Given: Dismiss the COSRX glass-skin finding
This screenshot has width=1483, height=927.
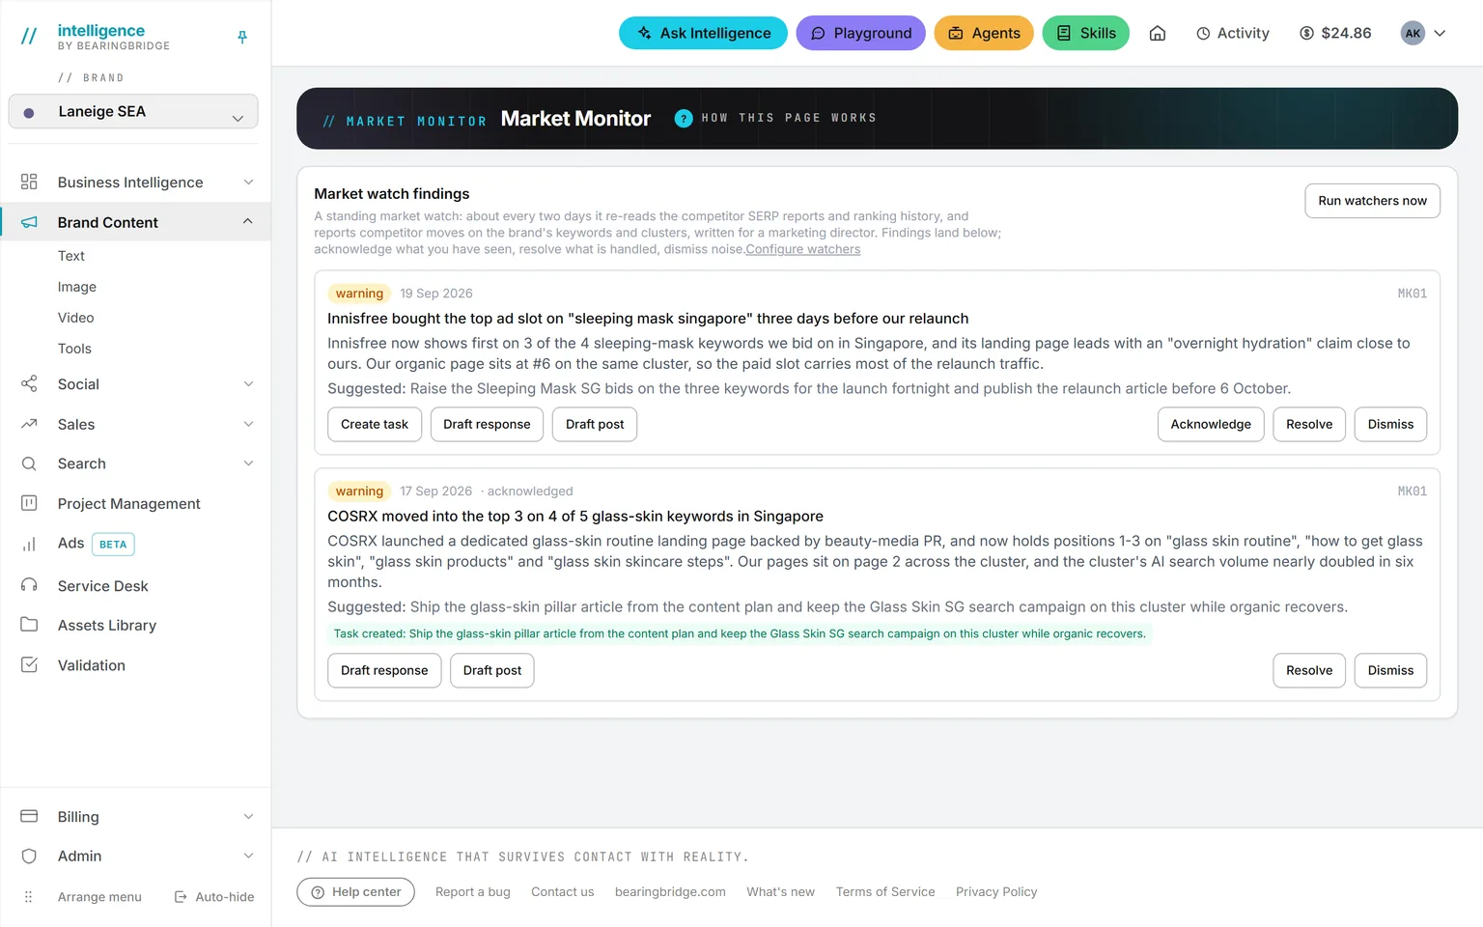Looking at the screenshot, I should click(x=1390, y=670).
